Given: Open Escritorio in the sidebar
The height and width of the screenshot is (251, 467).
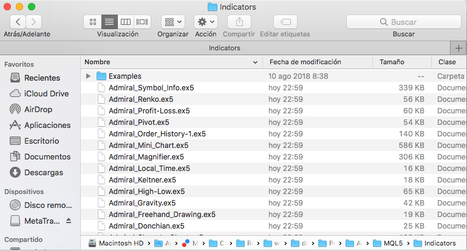Looking at the screenshot, I should 35,141.
